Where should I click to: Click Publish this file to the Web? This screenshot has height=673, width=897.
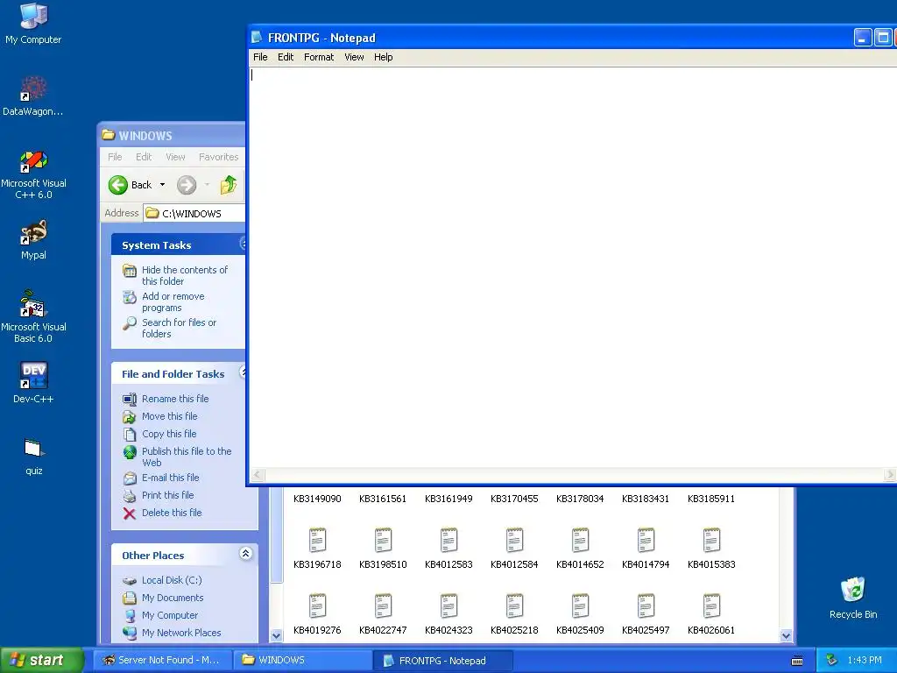(x=187, y=457)
